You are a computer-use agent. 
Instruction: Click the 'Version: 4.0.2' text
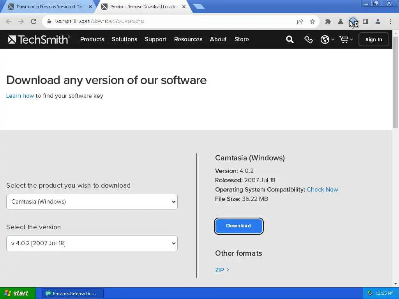[x=234, y=171]
